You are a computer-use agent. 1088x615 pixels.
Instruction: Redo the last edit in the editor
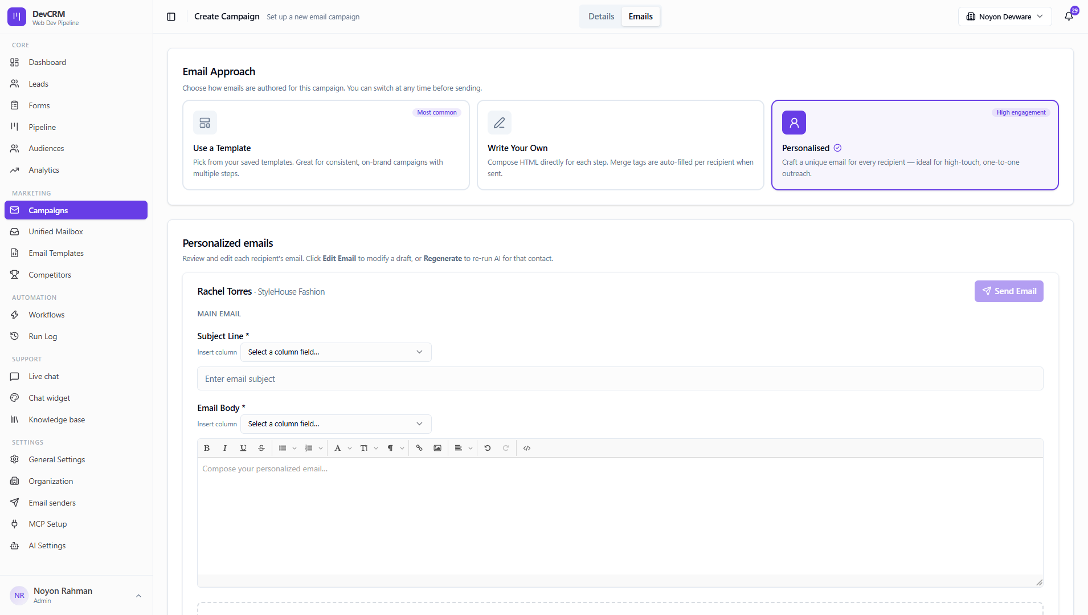pos(506,448)
